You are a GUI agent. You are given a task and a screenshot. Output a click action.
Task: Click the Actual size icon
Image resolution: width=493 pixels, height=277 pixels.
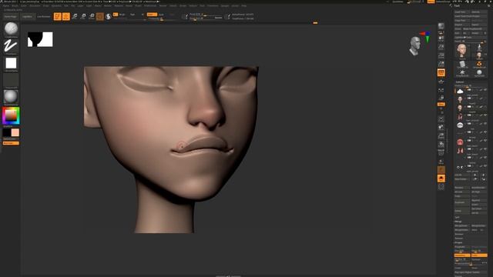click(441, 55)
